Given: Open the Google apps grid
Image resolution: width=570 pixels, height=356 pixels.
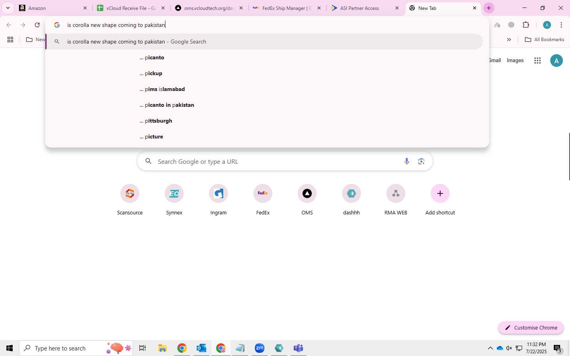Looking at the screenshot, I should [537, 61].
